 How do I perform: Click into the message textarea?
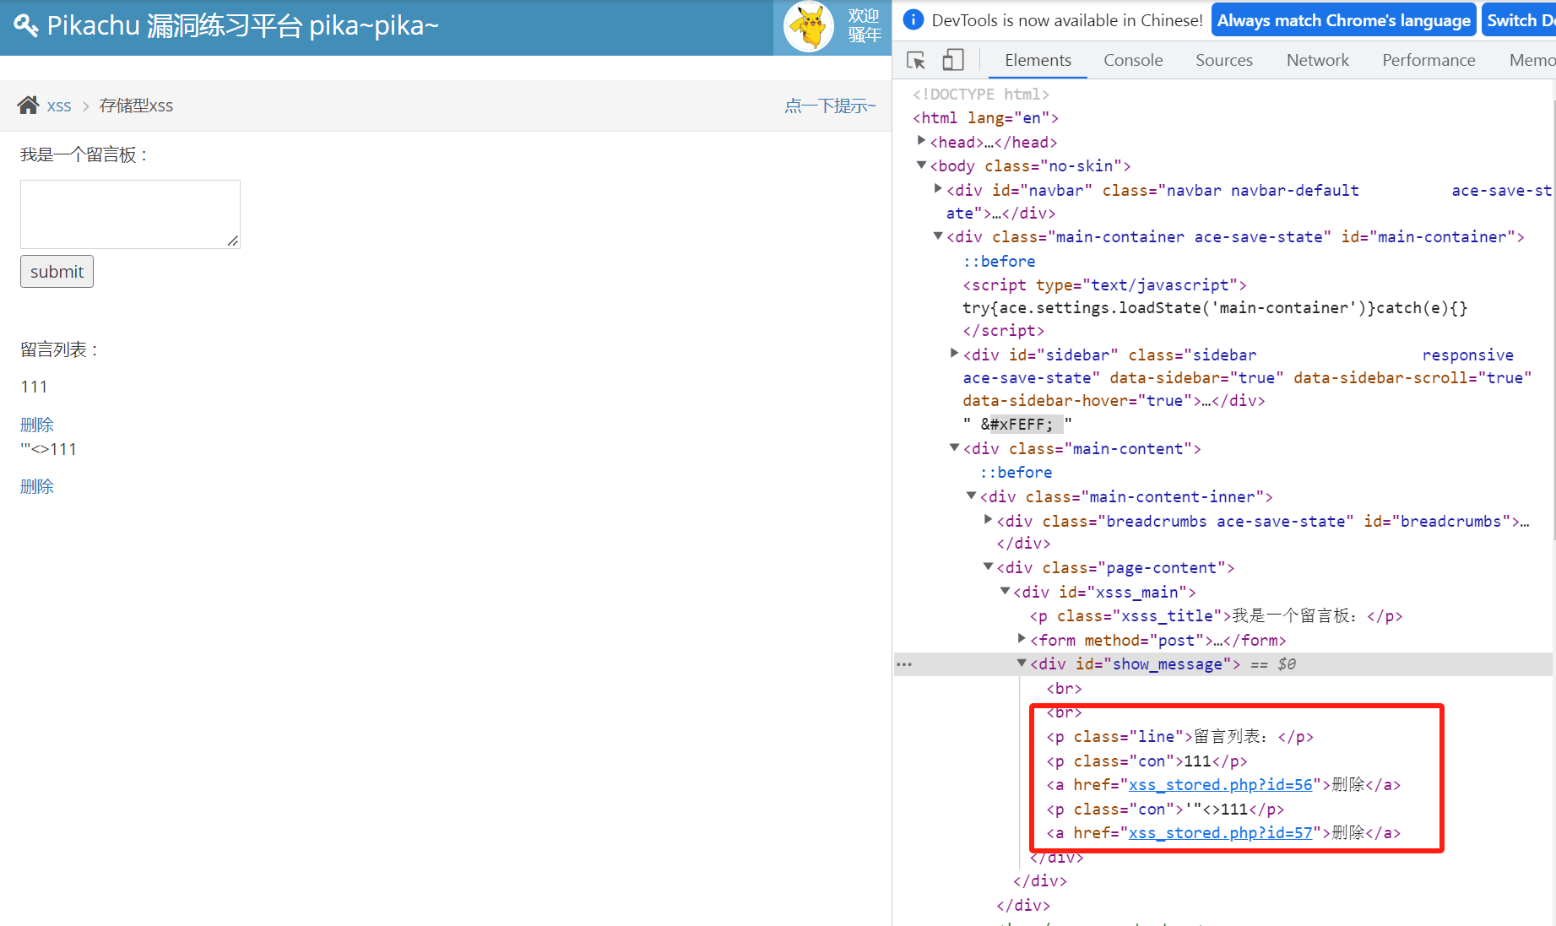pos(130,214)
